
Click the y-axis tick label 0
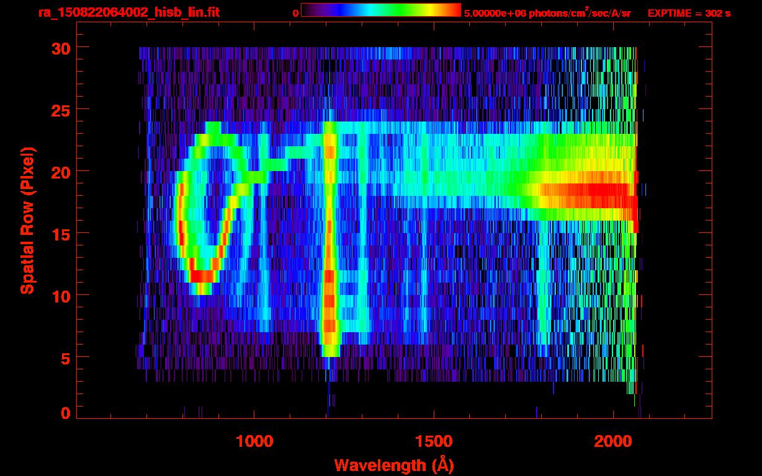(x=65, y=413)
